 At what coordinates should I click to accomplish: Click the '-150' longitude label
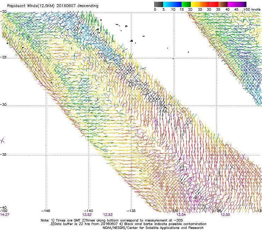pos(4,211)
